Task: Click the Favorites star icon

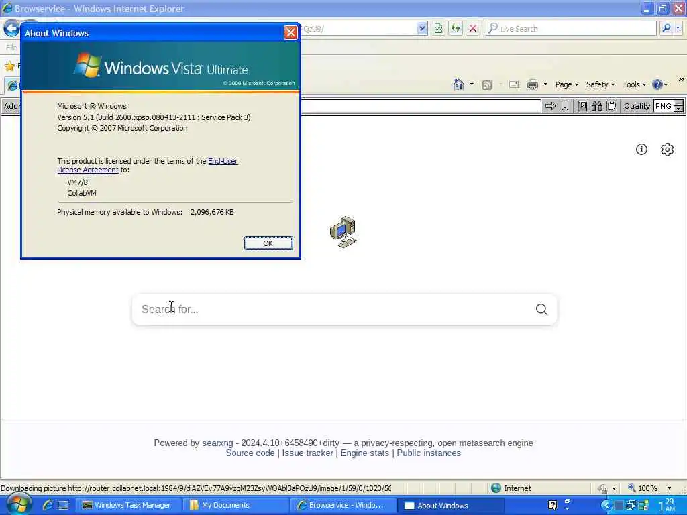Action: 9,66
